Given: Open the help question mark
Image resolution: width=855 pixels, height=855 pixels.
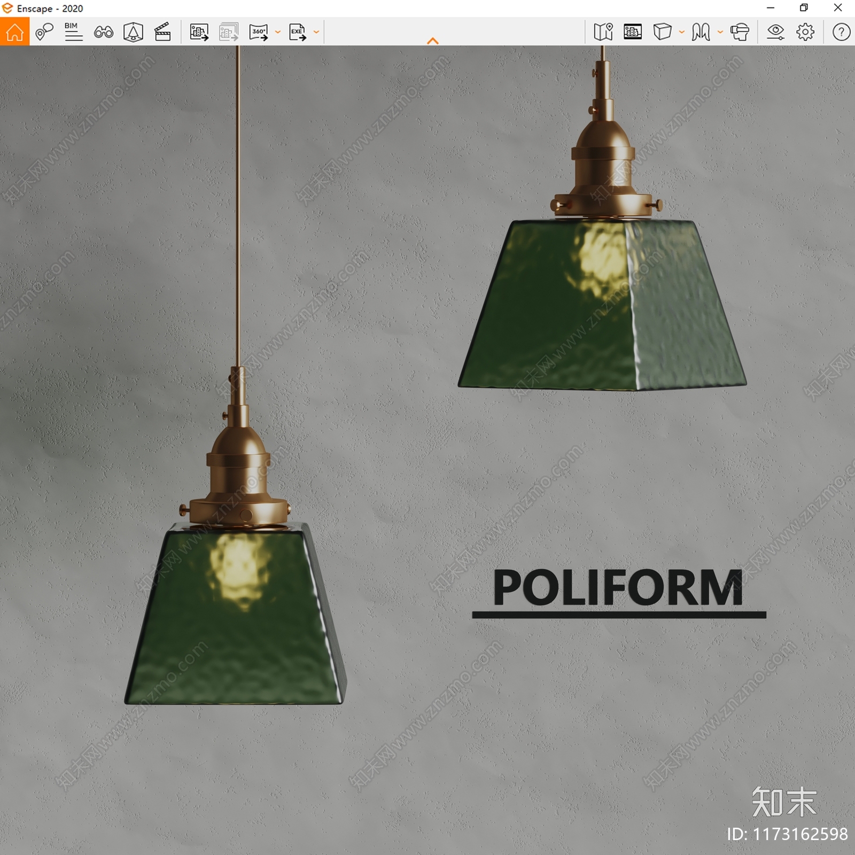Looking at the screenshot, I should [841, 32].
